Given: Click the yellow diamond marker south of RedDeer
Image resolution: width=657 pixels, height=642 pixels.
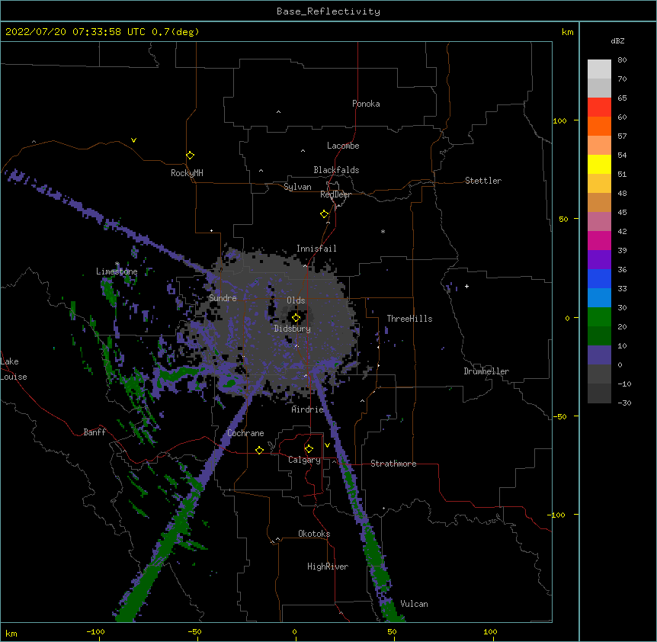Looking at the screenshot, I should (x=324, y=214).
